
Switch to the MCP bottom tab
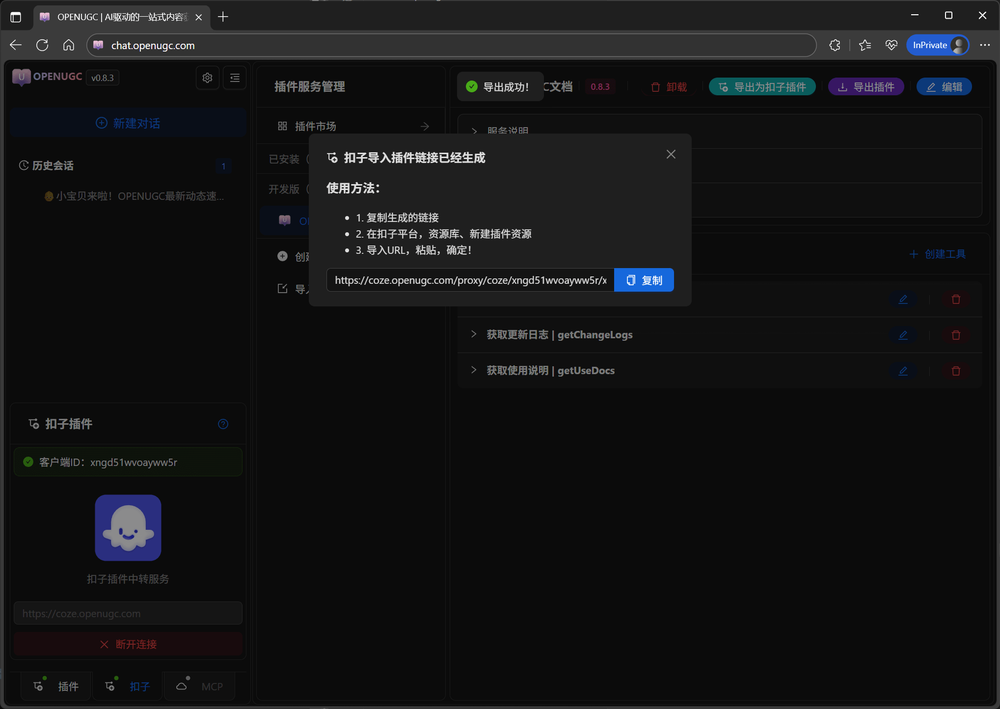tap(199, 686)
